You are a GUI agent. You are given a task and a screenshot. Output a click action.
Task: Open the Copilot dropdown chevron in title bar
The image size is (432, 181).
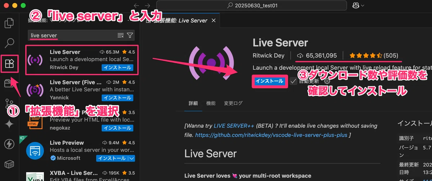click(362, 6)
